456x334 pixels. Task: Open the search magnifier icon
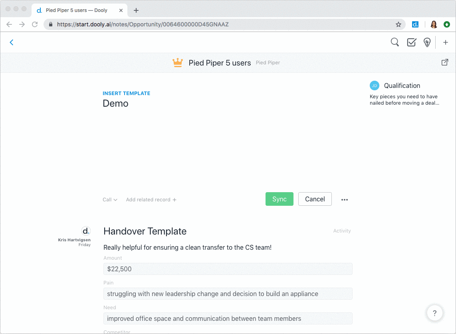pyautogui.click(x=395, y=42)
